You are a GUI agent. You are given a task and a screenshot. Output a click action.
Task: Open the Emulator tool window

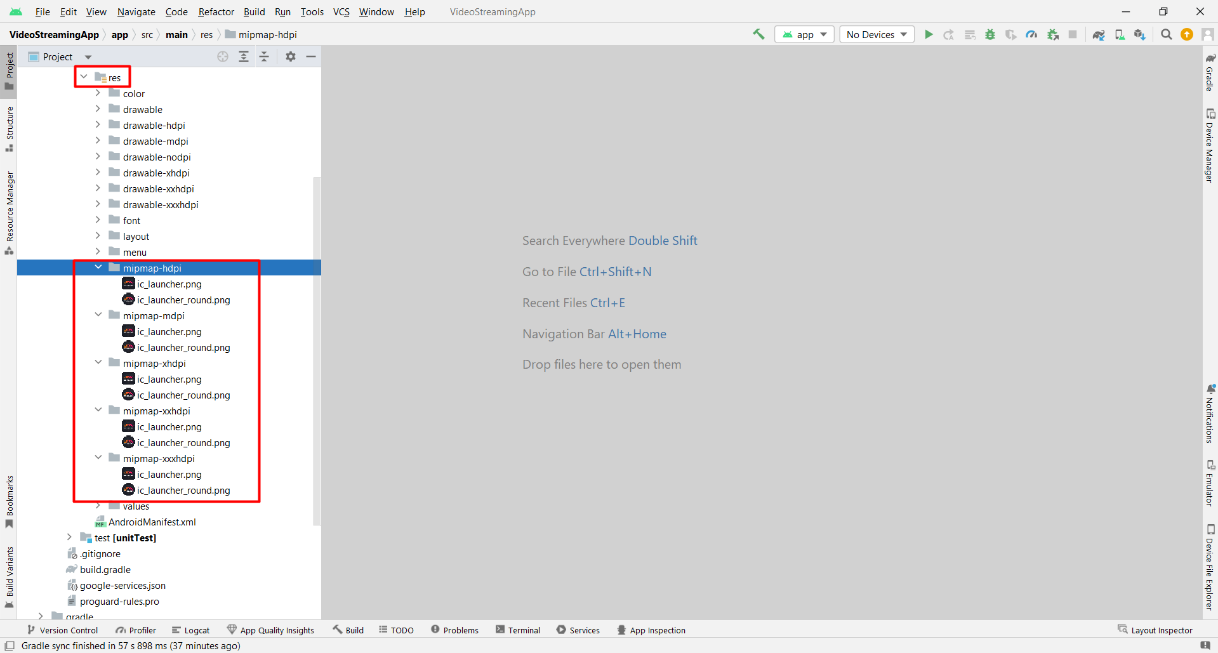pyautogui.click(x=1210, y=483)
